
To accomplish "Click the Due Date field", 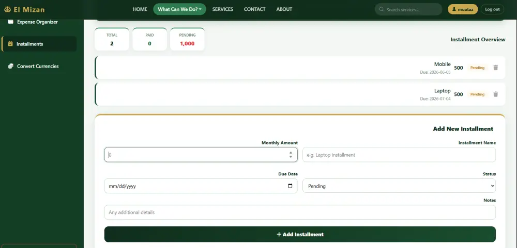I will click(x=201, y=186).
